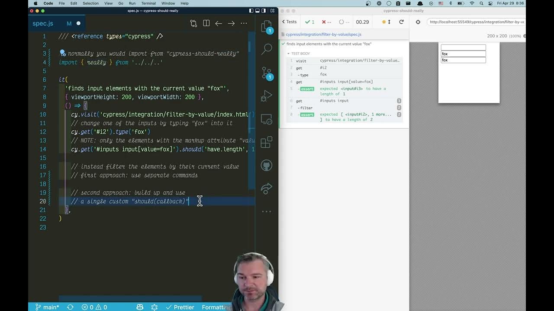Select the type fox command entry
554x311 pixels.
click(x=345, y=75)
